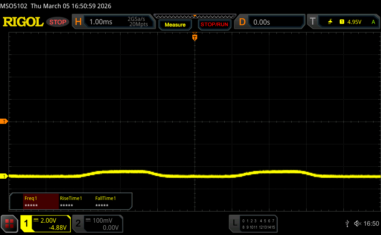Open horizontal timebase H icon
The image size is (381, 235).
pyautogui.click(x=78, y=22)
